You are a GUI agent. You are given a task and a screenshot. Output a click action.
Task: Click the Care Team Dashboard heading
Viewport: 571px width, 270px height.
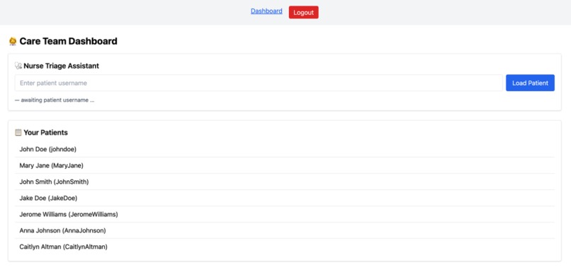click(69, 42)
